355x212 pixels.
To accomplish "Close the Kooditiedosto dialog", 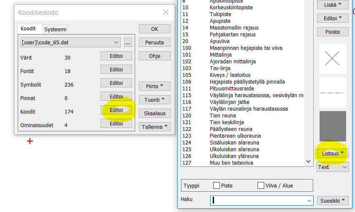I will tap(166, 12).
